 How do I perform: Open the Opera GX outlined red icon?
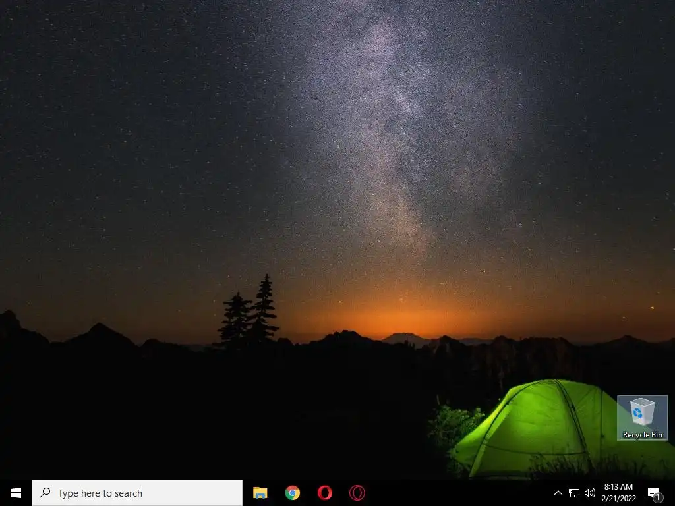(x=357, y=493)
